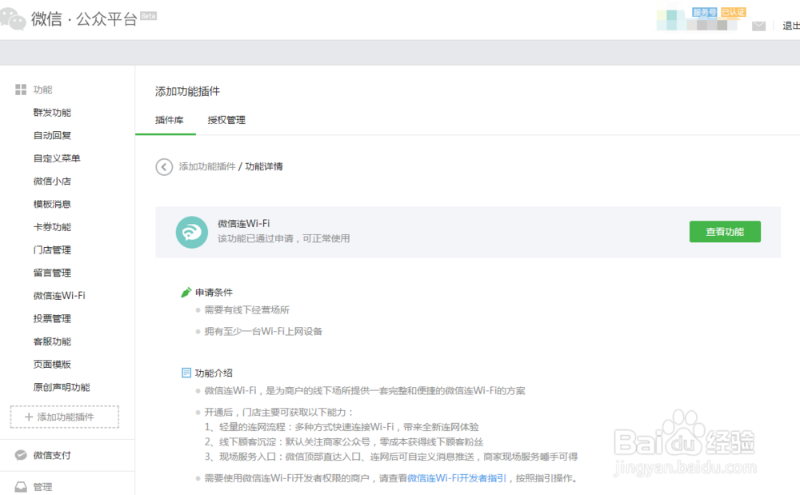Click the 线下顾客沉淀 list item
Viewport: 800px width, 495px height.
point(344,442)
